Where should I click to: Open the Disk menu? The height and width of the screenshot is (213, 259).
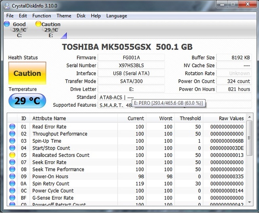tap(81, 16)
